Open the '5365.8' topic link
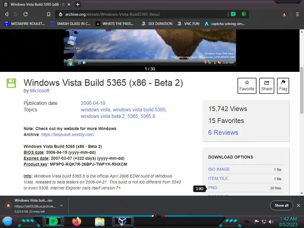Screen dimensions: 304x228 point(148,116)
